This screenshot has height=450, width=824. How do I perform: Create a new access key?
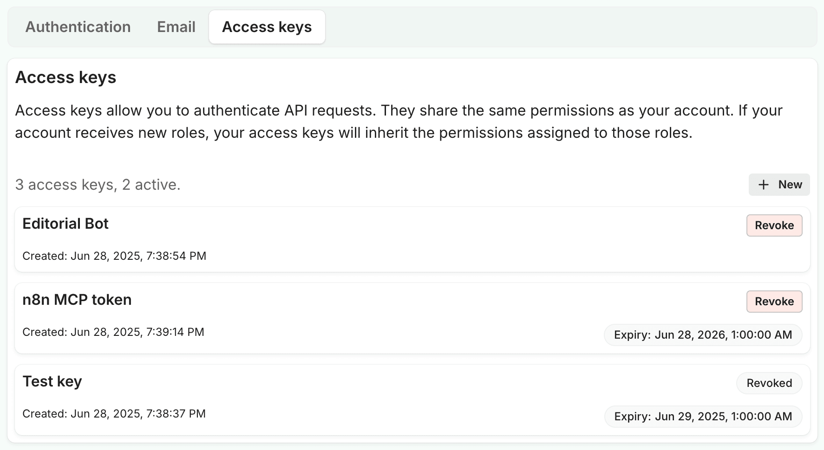pyautogui.click(x=779, y=185)
